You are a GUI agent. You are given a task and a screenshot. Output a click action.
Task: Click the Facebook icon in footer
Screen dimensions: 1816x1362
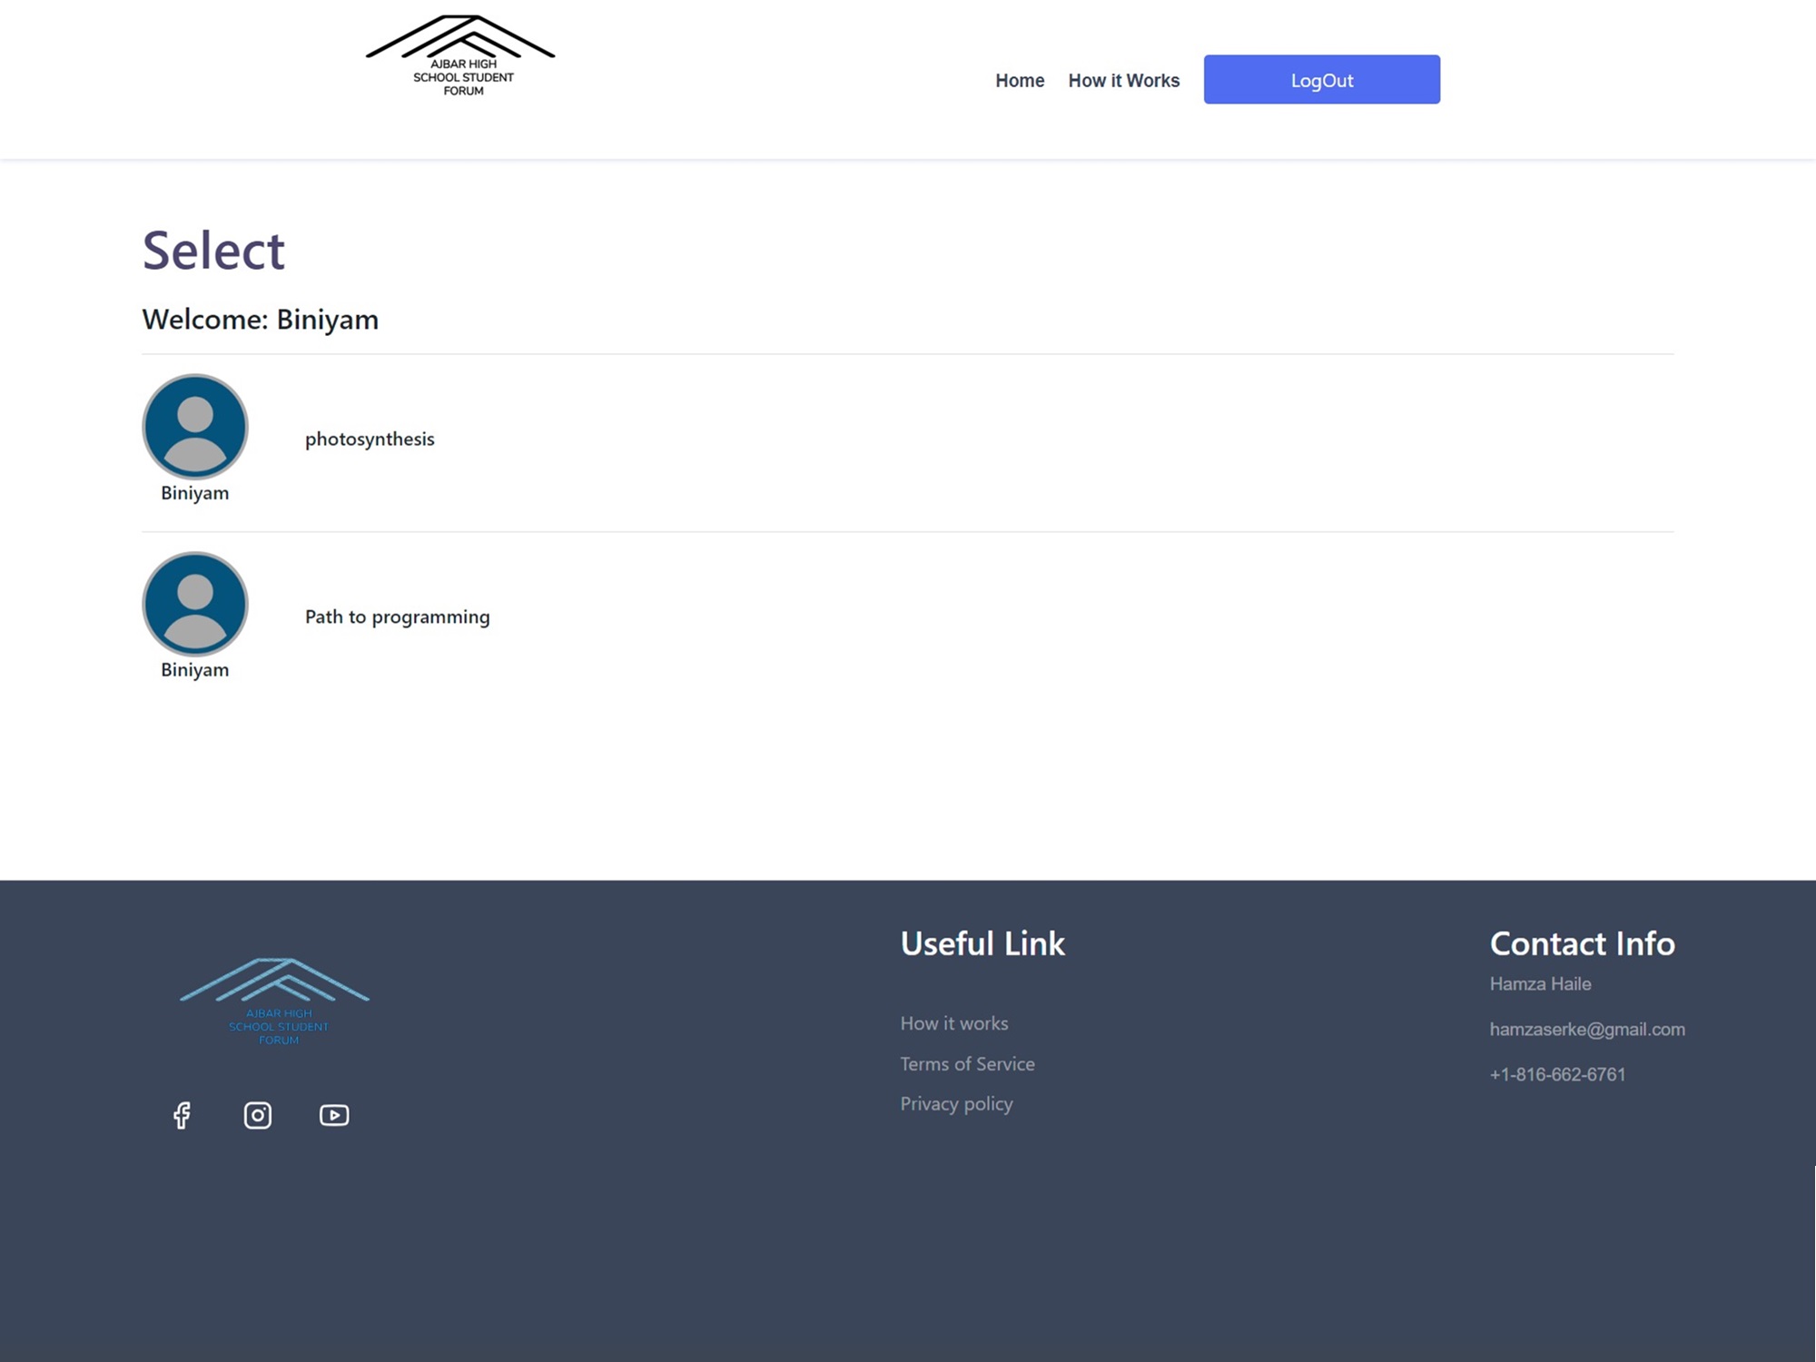click(182, 1115)
